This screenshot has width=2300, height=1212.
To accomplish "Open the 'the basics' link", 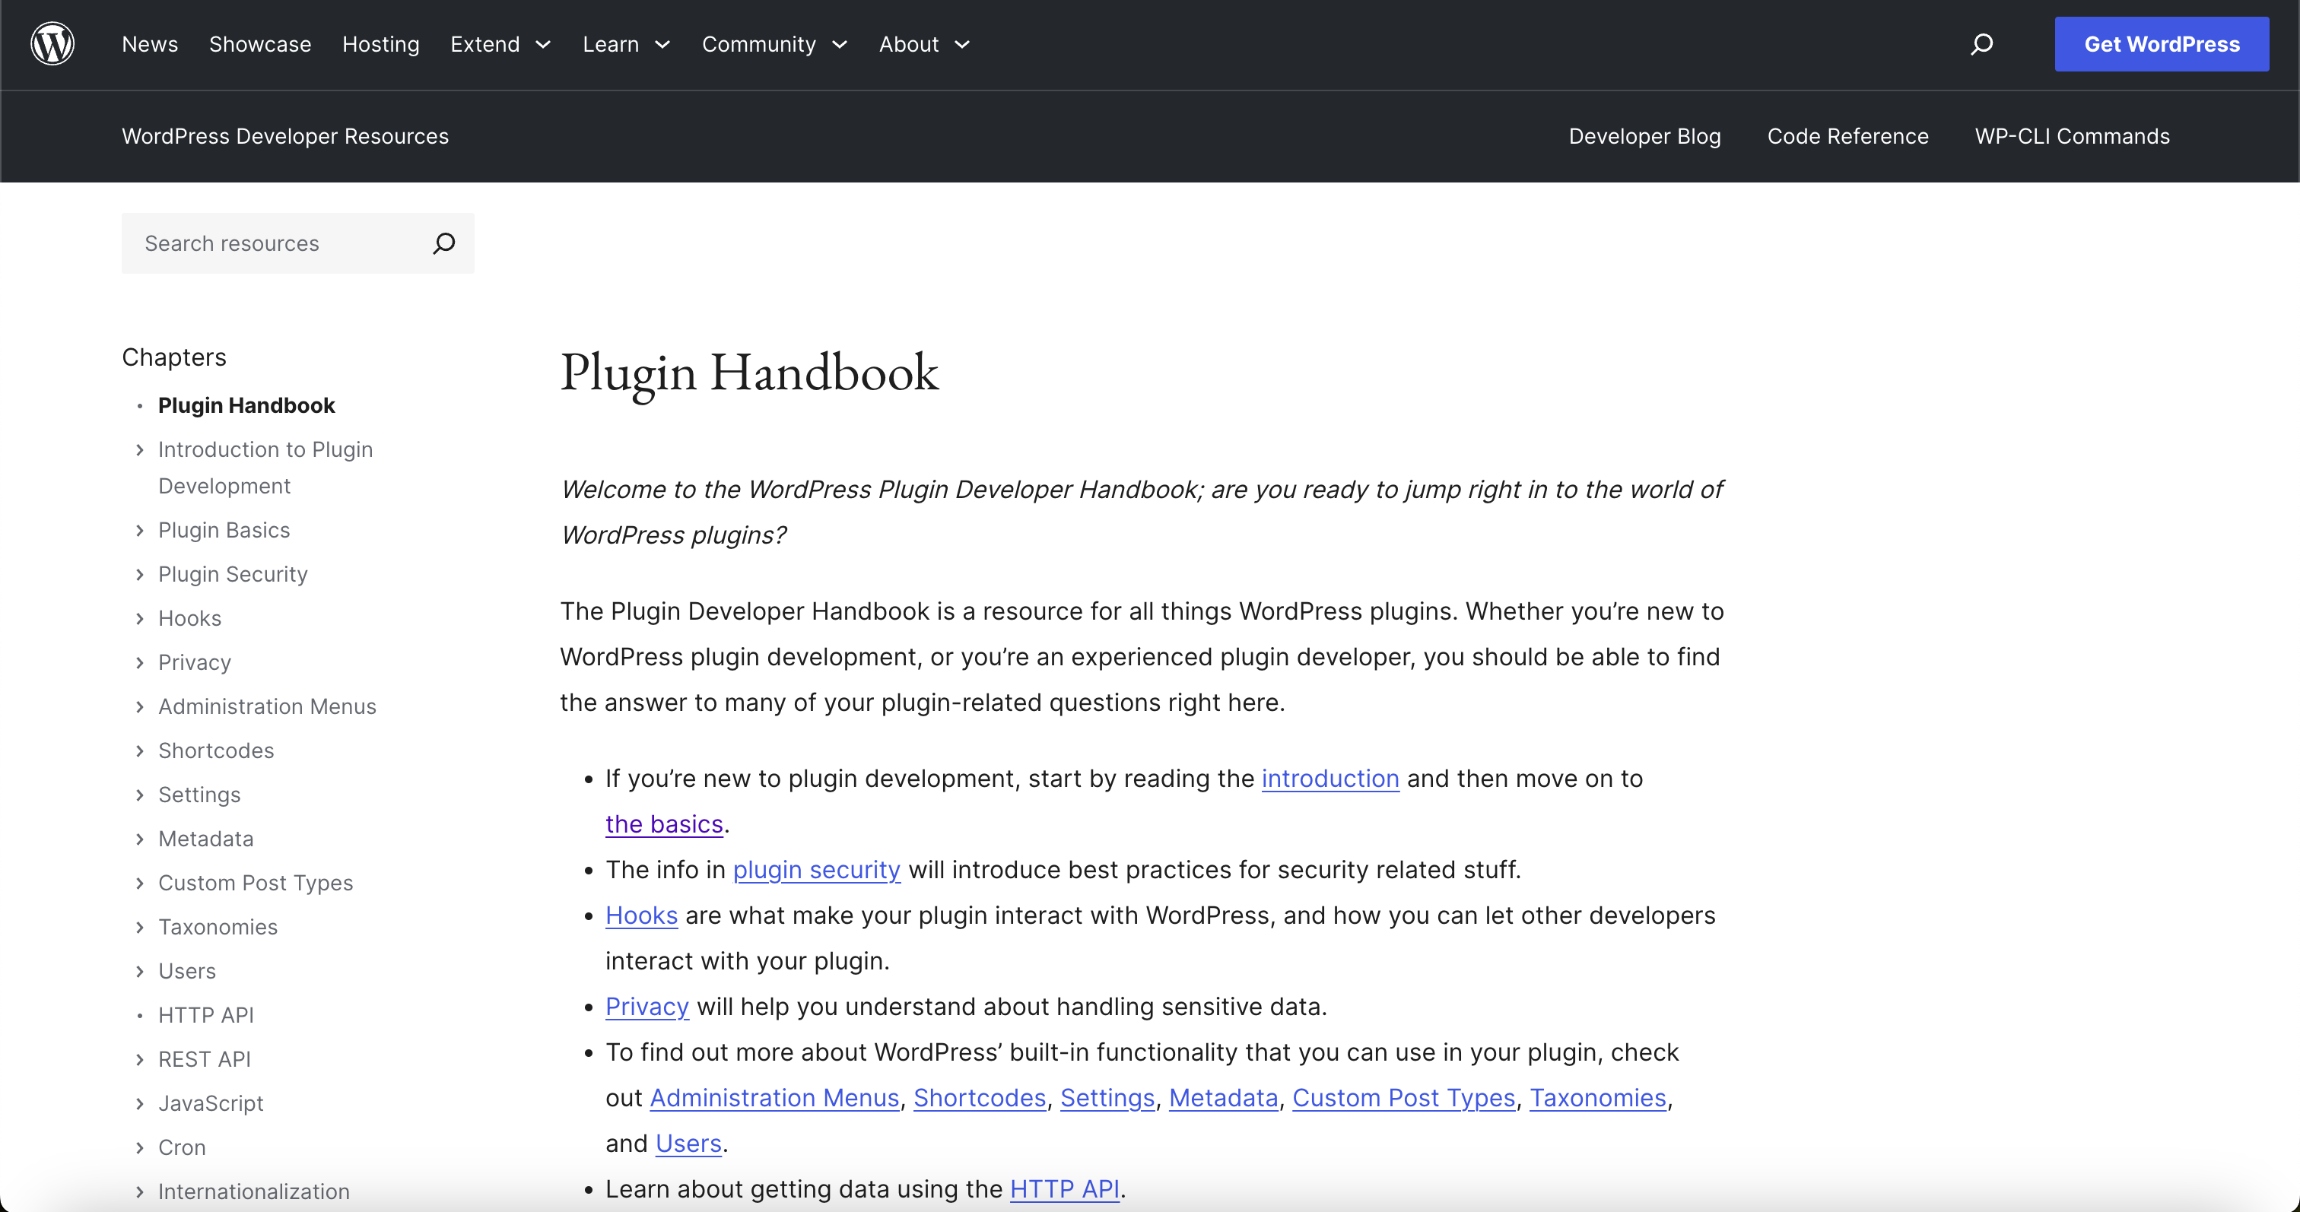I will [x=662, y=823].
